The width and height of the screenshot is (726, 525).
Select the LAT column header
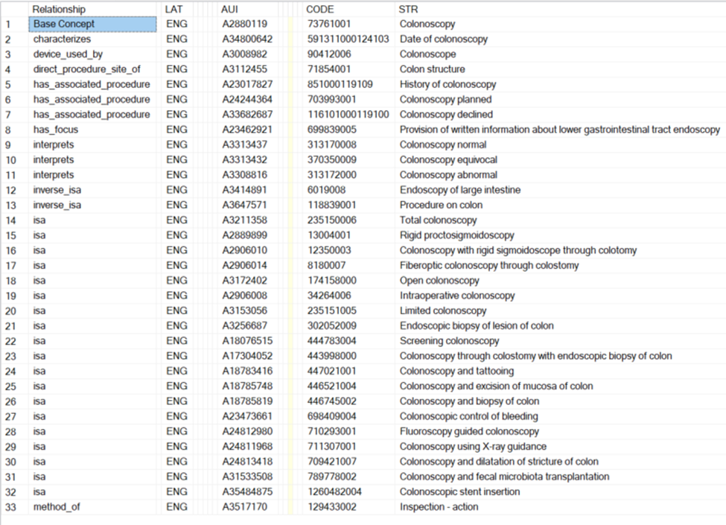pos(172,9)
